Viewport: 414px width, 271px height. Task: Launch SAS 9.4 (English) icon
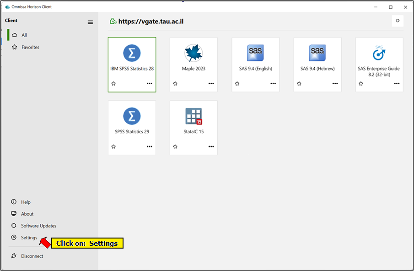coord(255,53)
